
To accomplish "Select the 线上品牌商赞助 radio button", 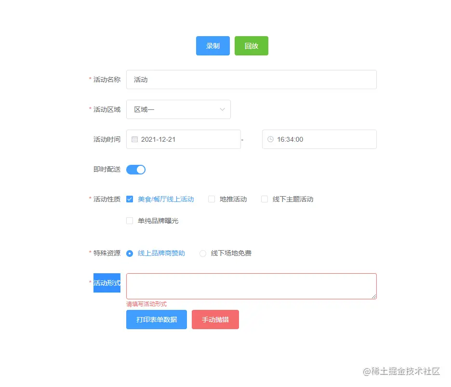I will [x=129, y=253].
